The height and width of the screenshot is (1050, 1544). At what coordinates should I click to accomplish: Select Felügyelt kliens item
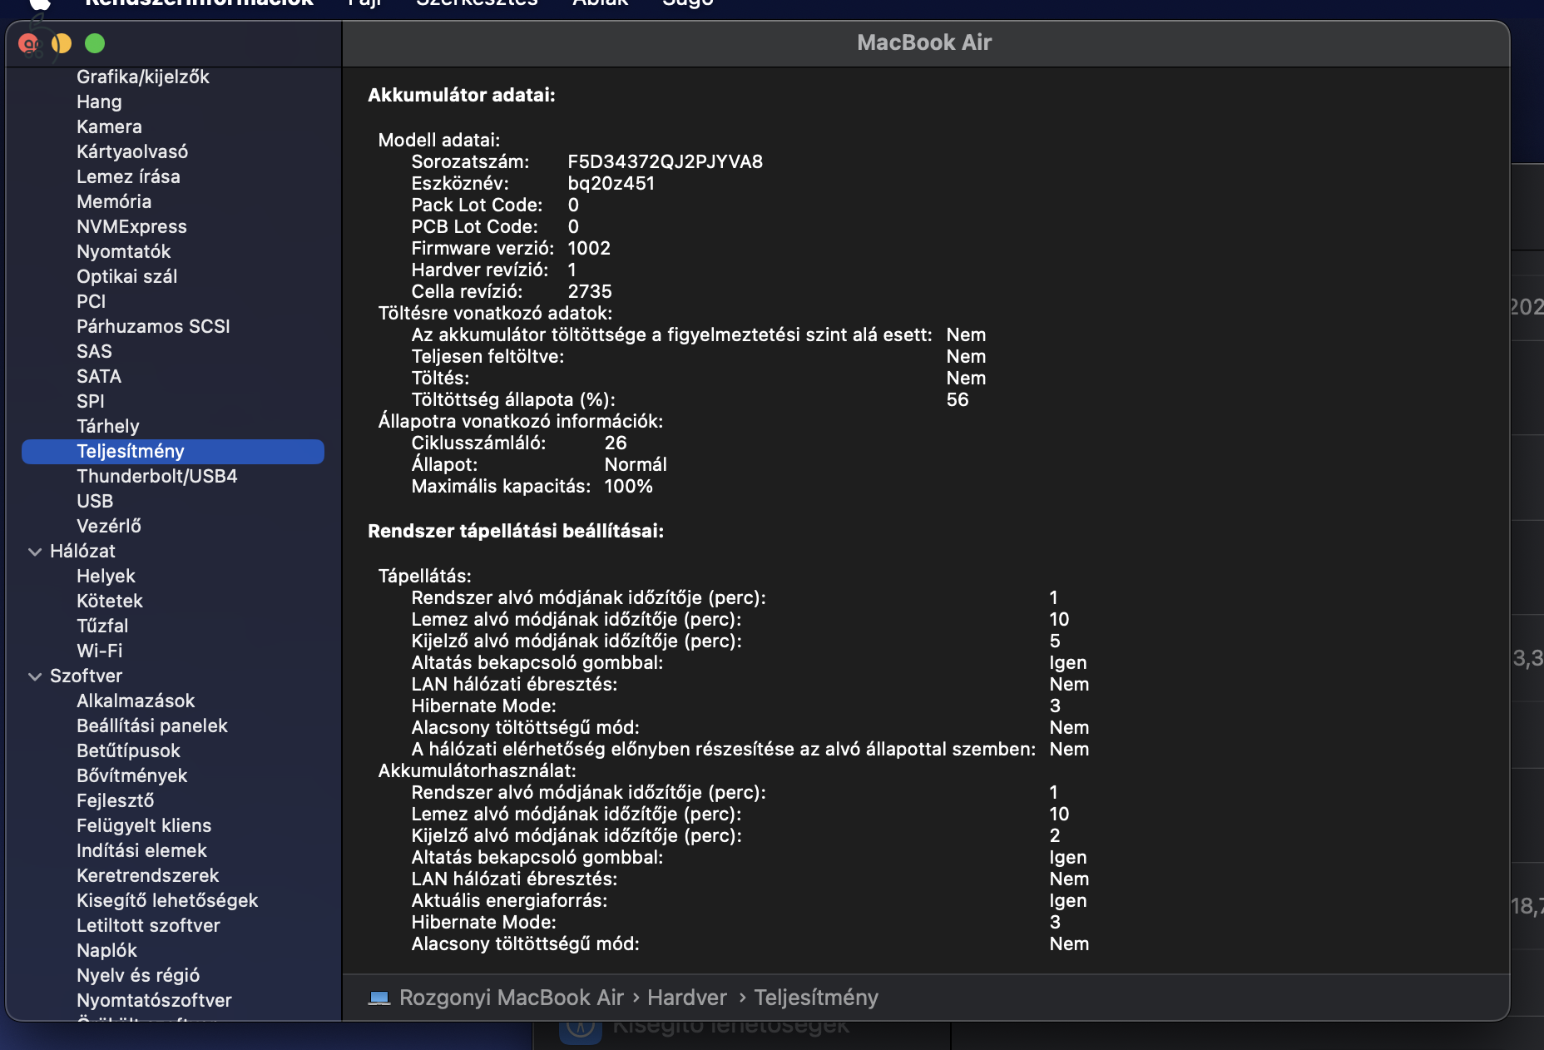[x=144, y=825]
